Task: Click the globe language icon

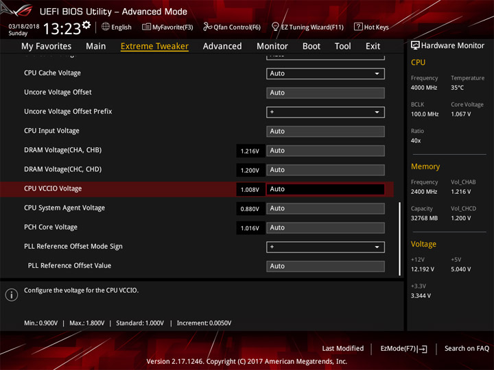Action: [106, 27]
